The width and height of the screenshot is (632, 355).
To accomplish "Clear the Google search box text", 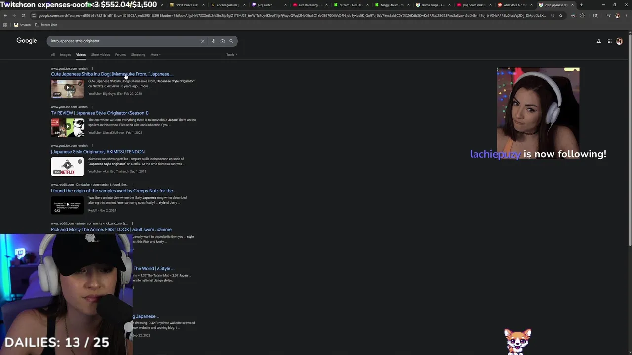I will pos(202,41).
